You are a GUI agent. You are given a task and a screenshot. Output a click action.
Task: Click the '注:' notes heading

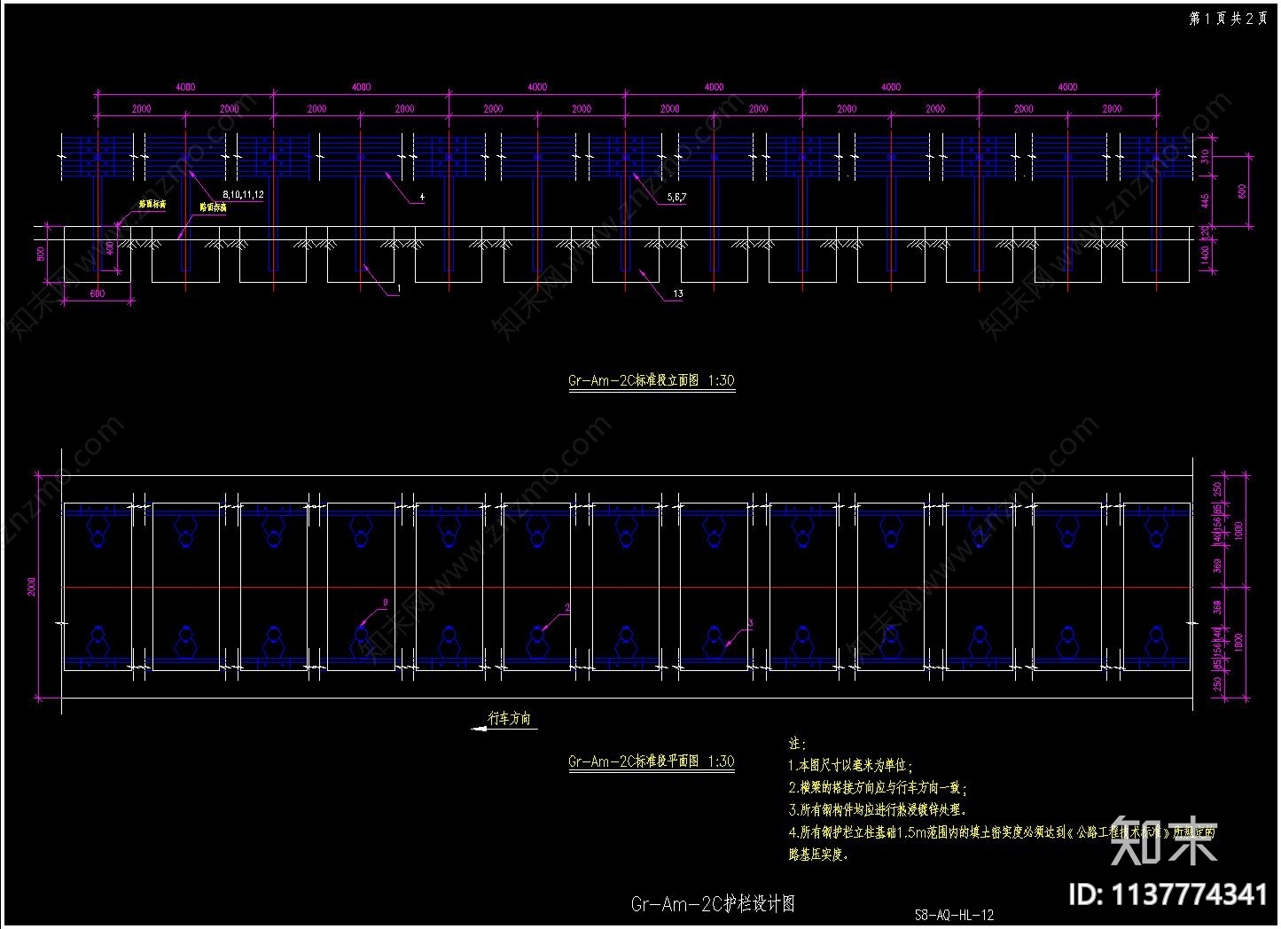tap(797, 743)
